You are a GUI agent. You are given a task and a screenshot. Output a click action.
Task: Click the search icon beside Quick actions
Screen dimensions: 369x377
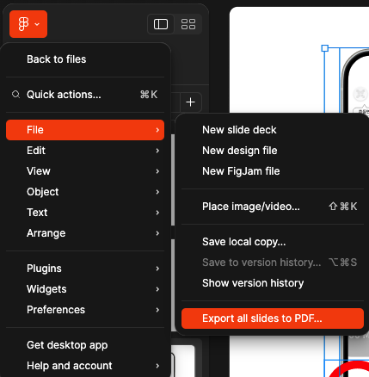[x=16, y=95]
